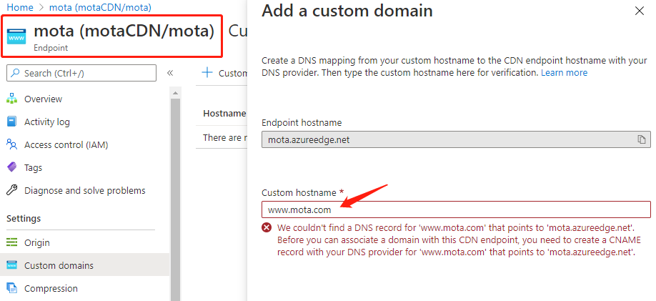Click the Overview icon in sidebar

coord(12,99)
